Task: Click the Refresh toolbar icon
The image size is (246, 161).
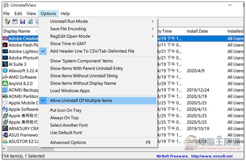Action: (30, 21)
